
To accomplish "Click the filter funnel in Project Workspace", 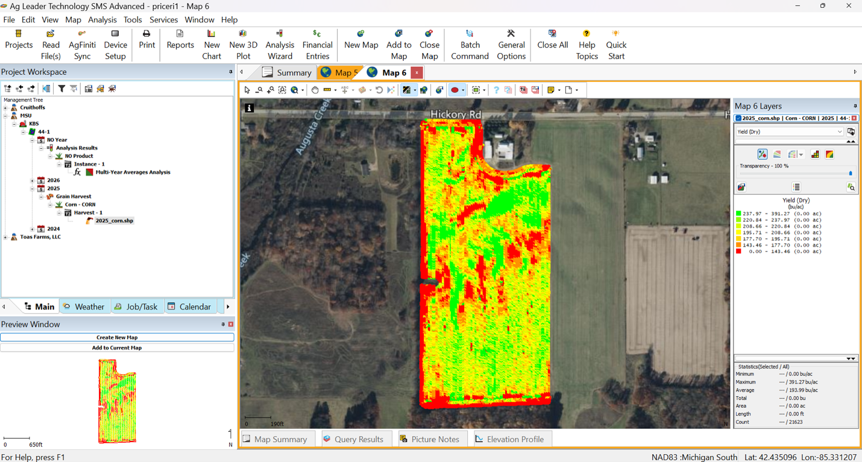I will (x=61, y=89).
